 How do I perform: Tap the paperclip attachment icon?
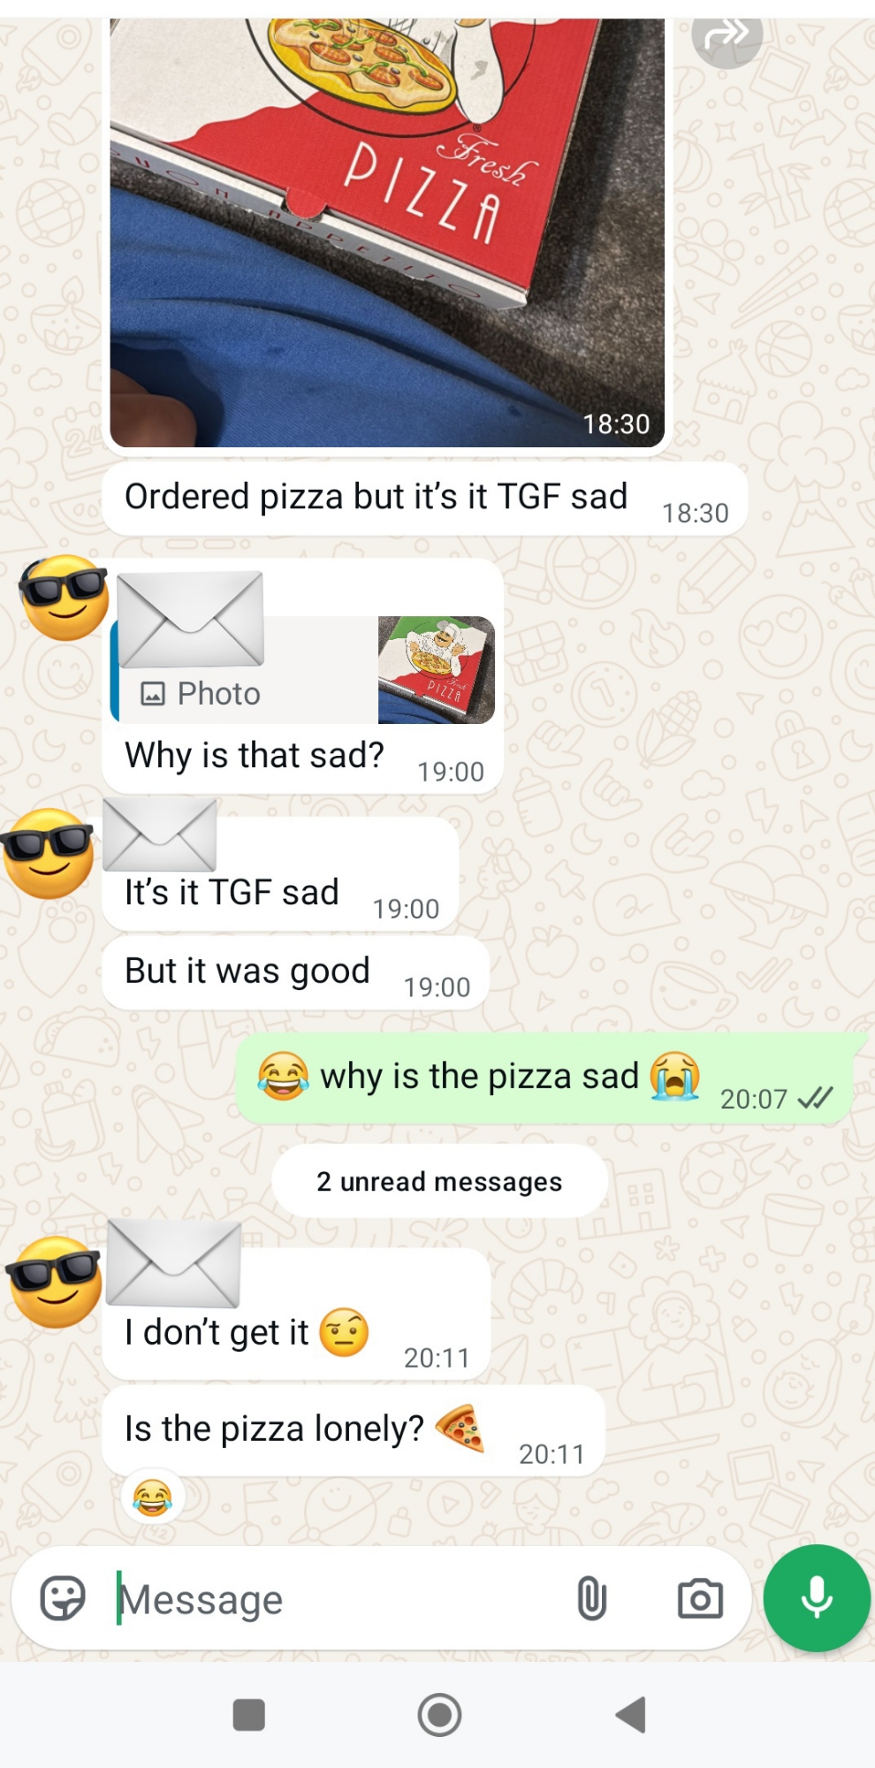click(x=591, y=1598)
